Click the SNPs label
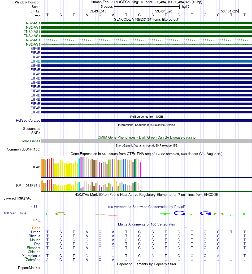Image resolution: width=252 pixels, height=274 pixels. (x=36, y=133)
